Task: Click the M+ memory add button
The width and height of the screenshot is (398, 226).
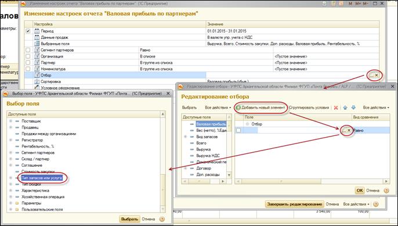Action: (358, 4)
